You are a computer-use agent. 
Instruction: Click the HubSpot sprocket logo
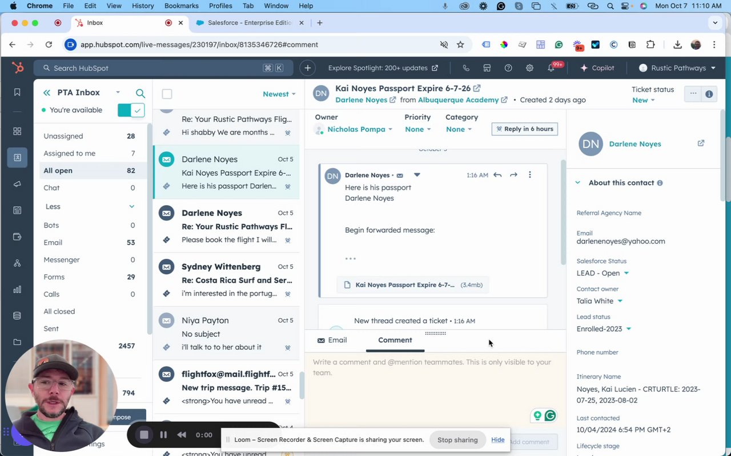click(17, 68)
